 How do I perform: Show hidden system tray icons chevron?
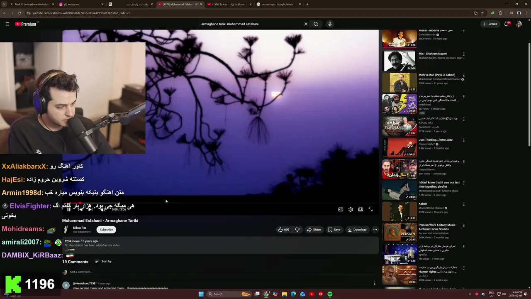(470, 294)
